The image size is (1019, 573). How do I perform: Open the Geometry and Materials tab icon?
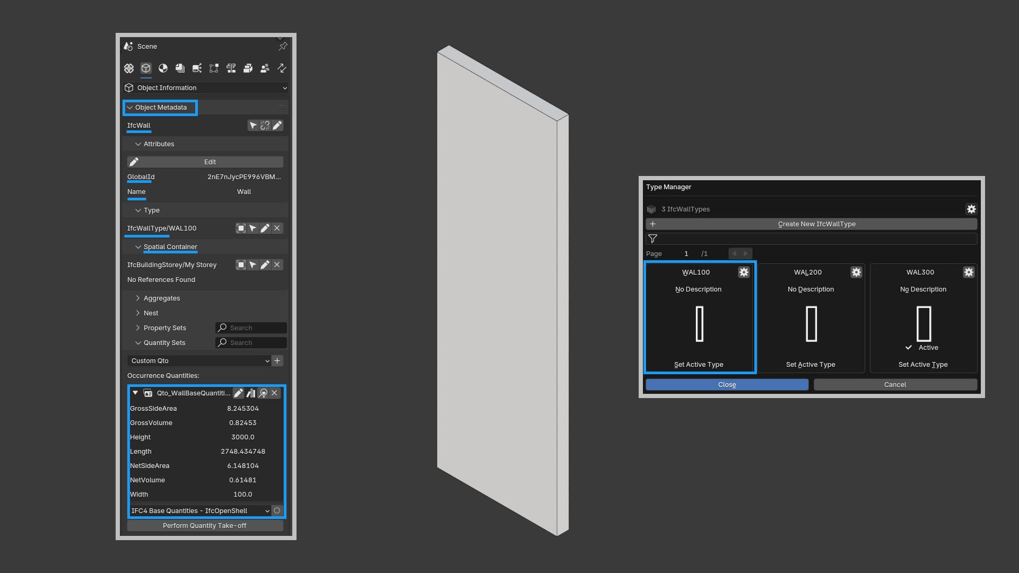[163, 68]
